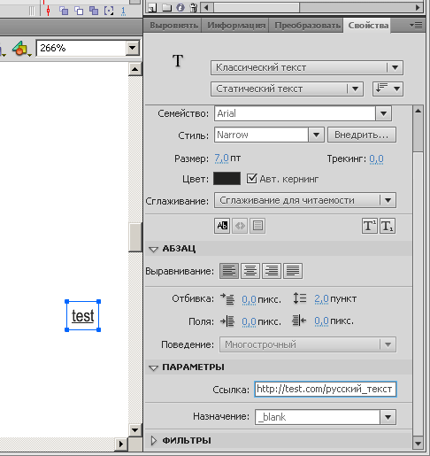Click right margin icon in Поля
The width and height of the screenshot is (430, 456).
tap(299, 321)
